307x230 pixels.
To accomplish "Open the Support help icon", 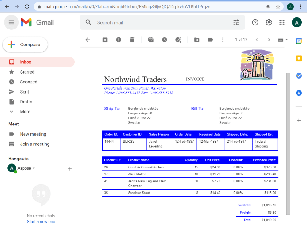I will point(255,22).
